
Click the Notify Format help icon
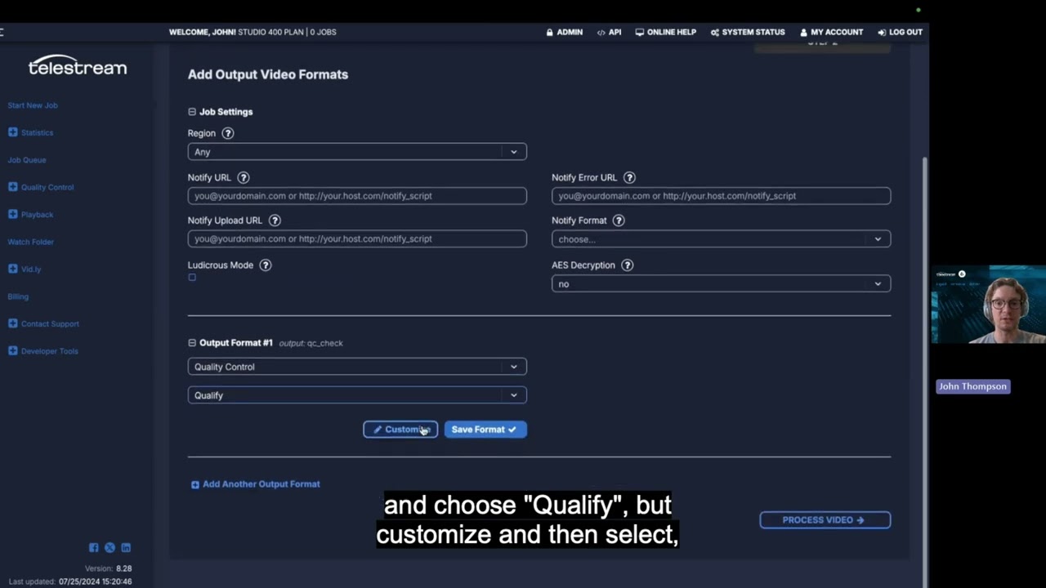tap(619, 220)
